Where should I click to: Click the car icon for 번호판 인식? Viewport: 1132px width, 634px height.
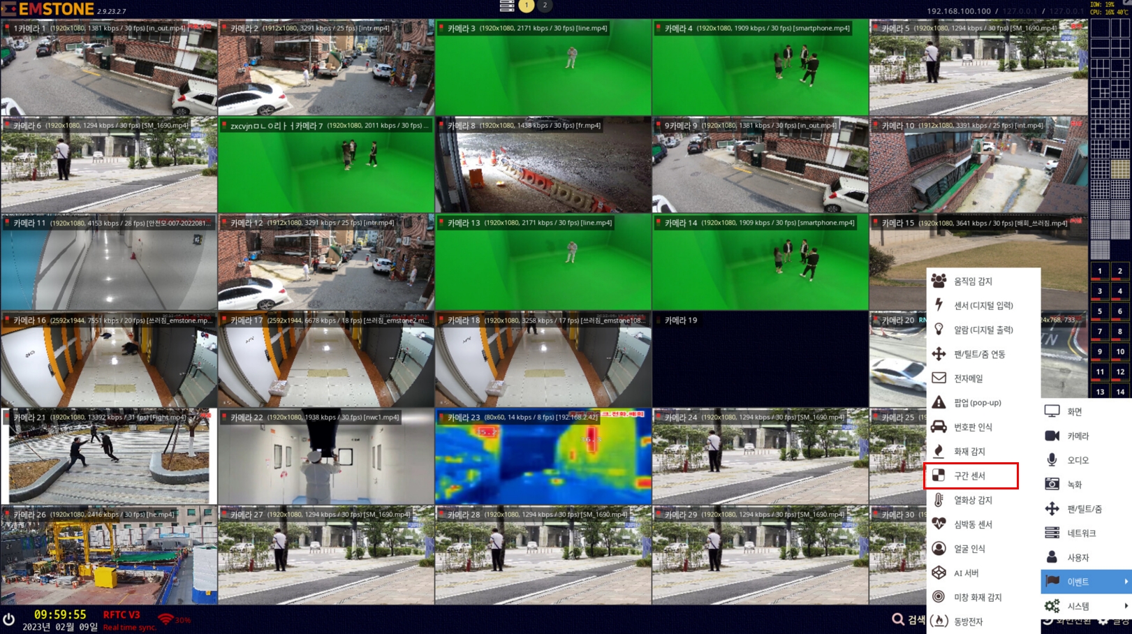click(939, 427)
